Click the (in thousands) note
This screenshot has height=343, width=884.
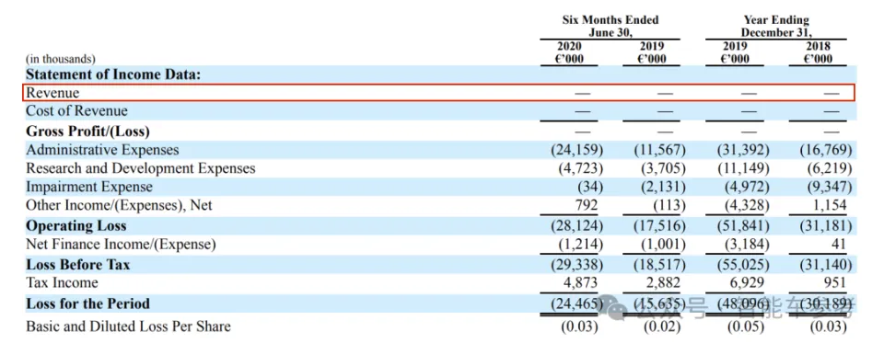(61, 59)
